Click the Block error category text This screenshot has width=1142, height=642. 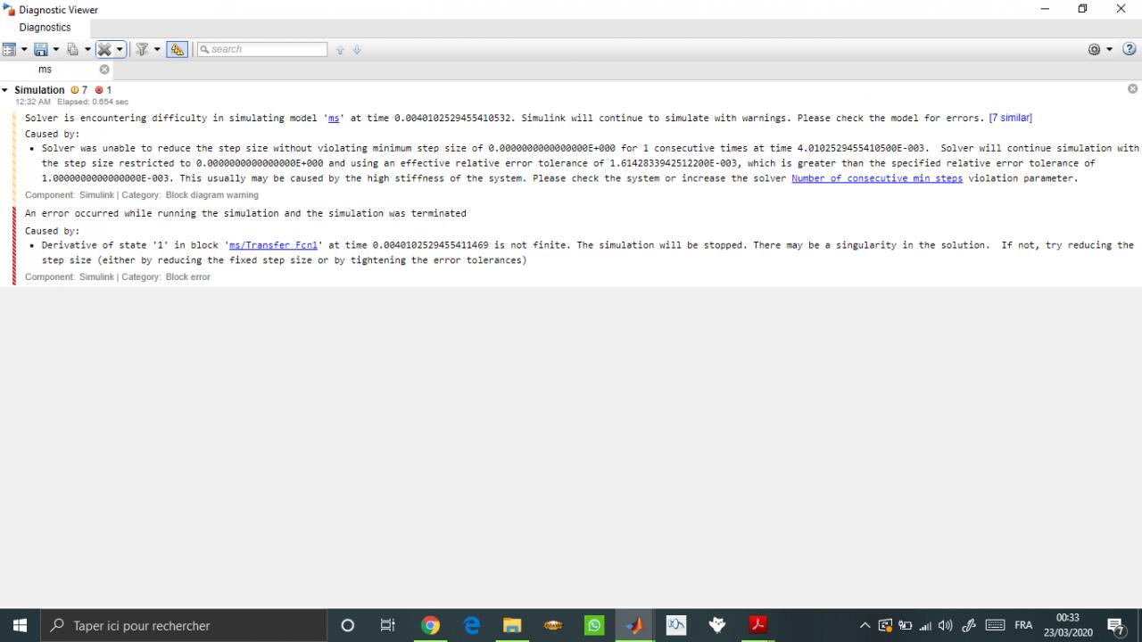(x=187, y=277)
